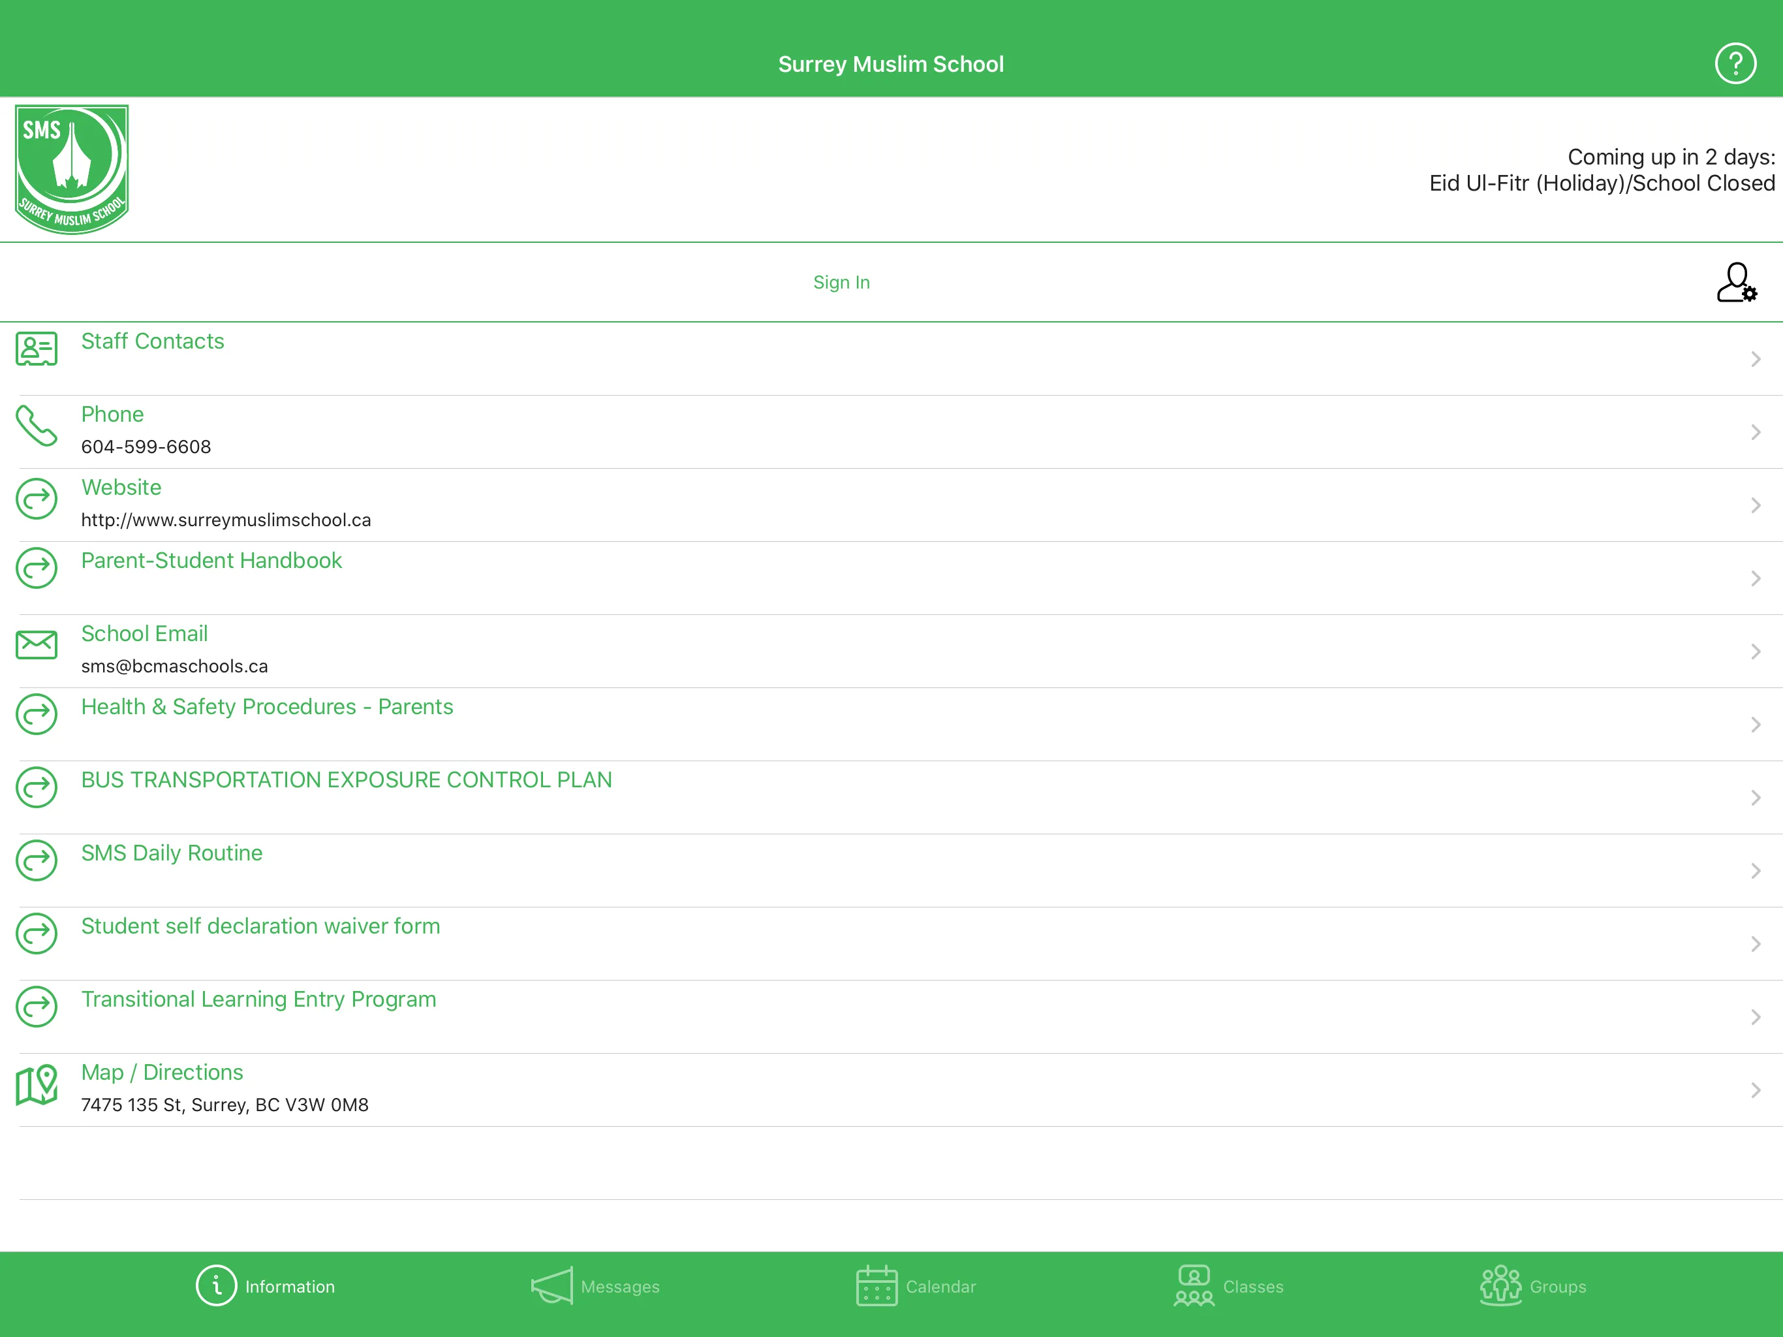The width and height of the screenshot is (1783, 1337).
Task: Open Student self declaration waiver form
Action: coord(260,926)
